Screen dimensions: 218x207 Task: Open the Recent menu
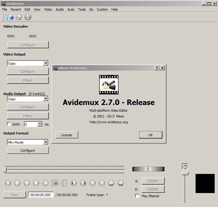tap(16, 9)
